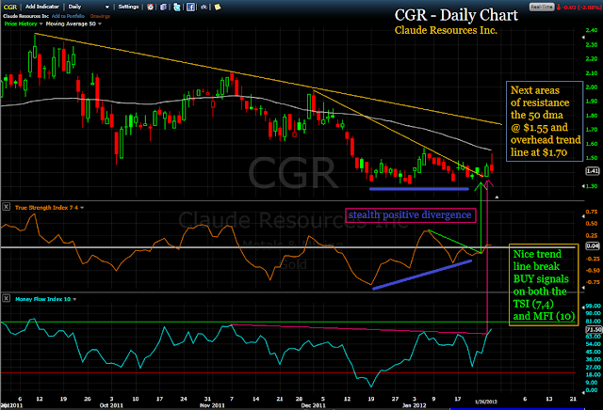Click the white arrow beside 1.30 price
Image resolution: width=603 pixels, height=410 pixels.
click(583, 186)
